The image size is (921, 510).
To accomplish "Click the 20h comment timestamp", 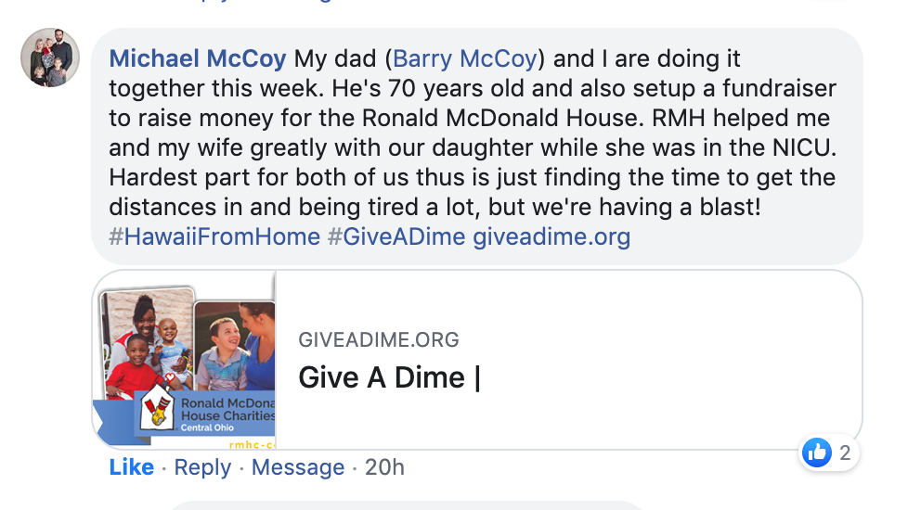I will point(384,467).
